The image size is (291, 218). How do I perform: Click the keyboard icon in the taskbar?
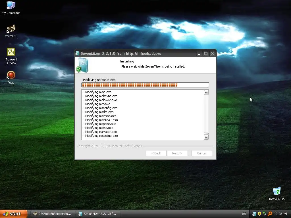[244, 214]
